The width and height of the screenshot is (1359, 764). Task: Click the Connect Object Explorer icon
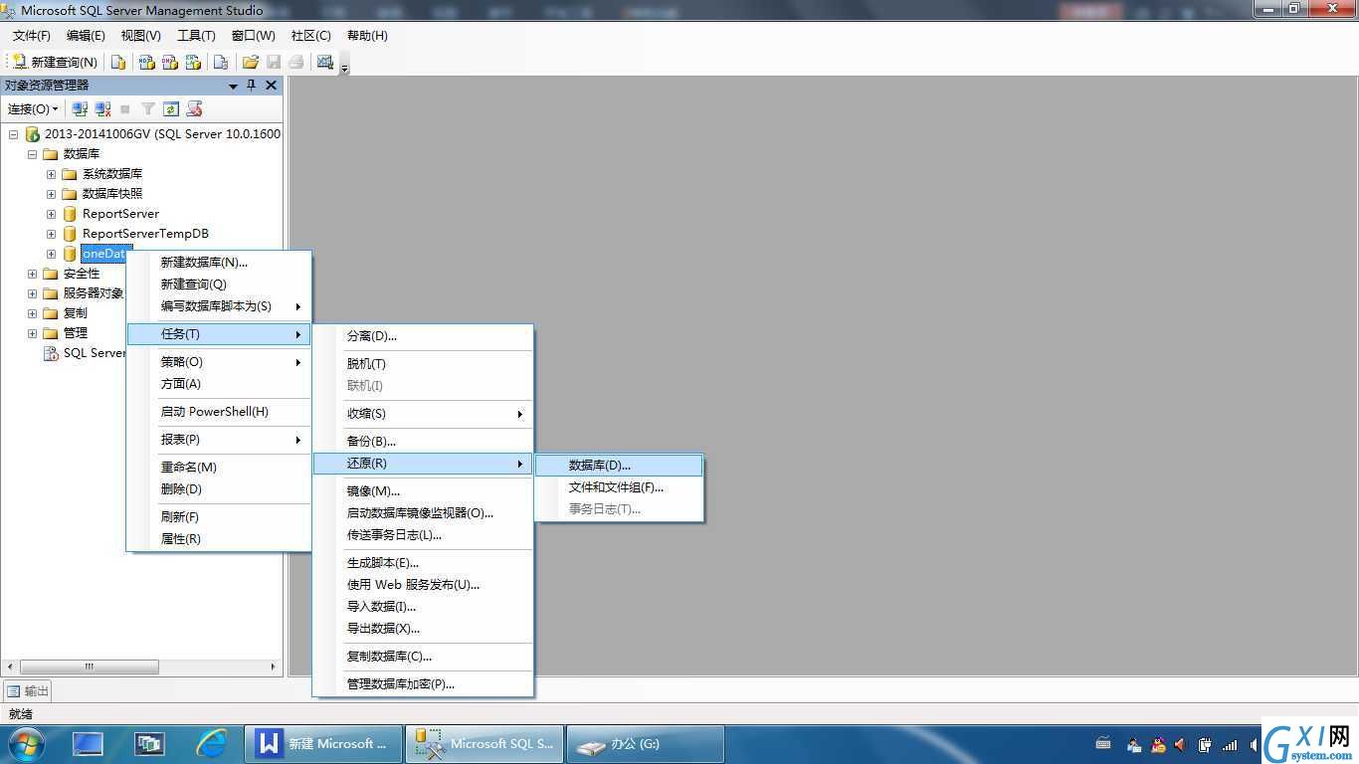pyautogui.click(x=81, y=108)
